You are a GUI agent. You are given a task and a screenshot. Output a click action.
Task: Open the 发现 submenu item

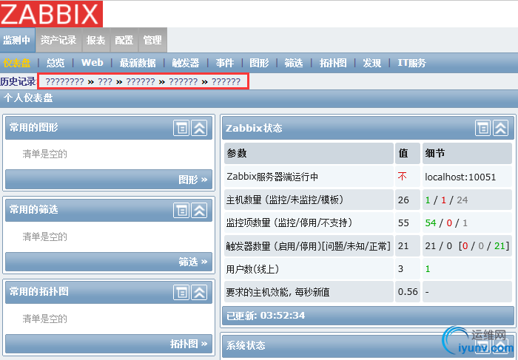(x=372, y=63)
